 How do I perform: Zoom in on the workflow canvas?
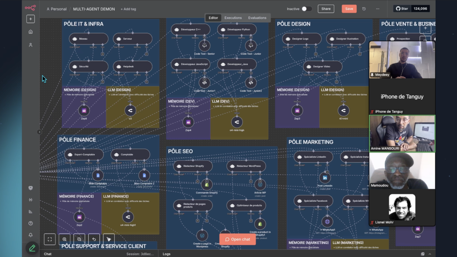click(x=64, y=239)
